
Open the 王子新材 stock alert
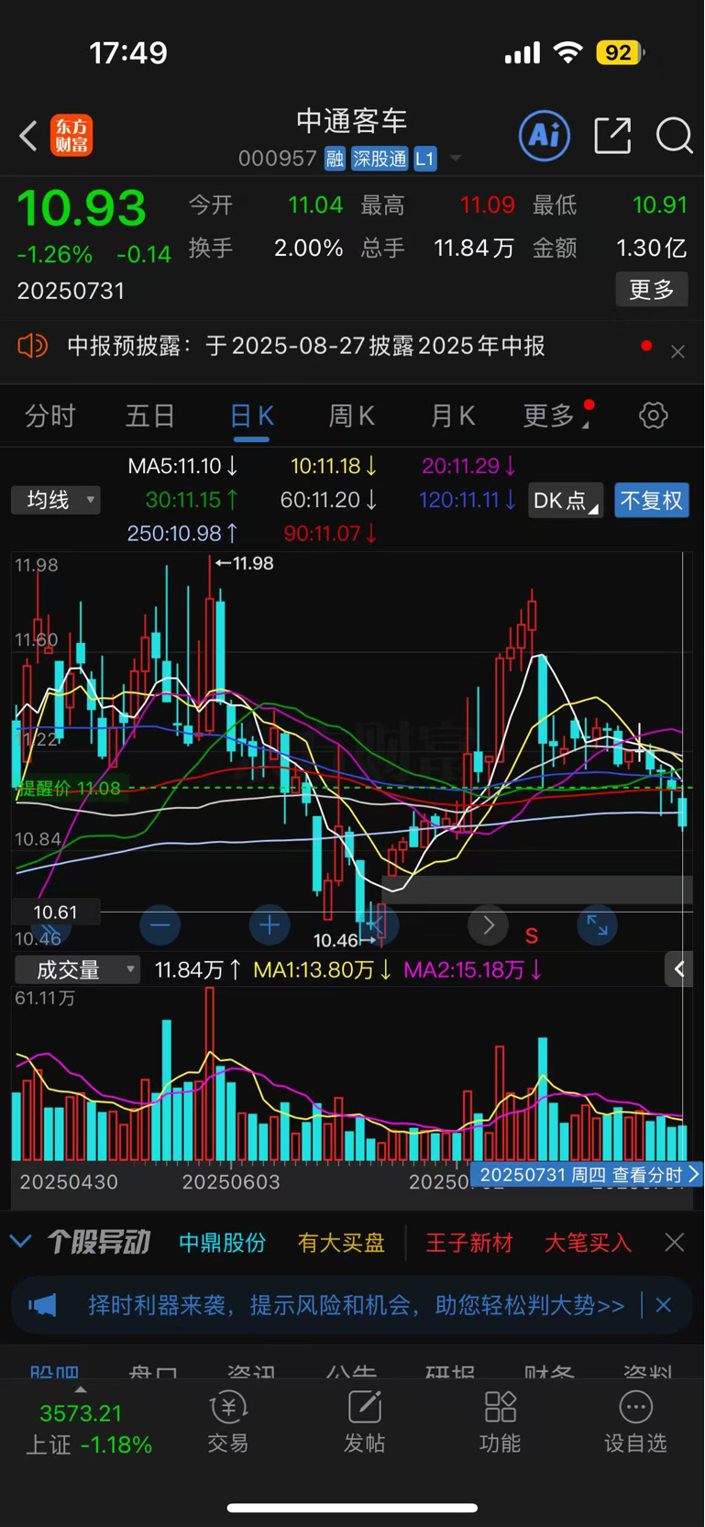point(468,1243)
